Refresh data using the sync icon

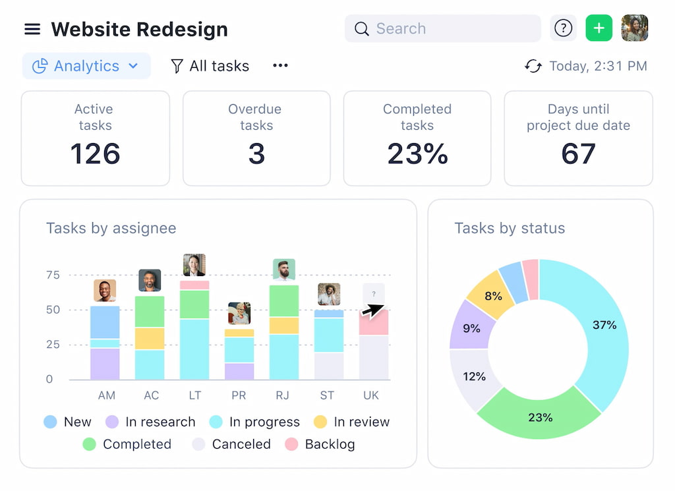click(533, 66)
